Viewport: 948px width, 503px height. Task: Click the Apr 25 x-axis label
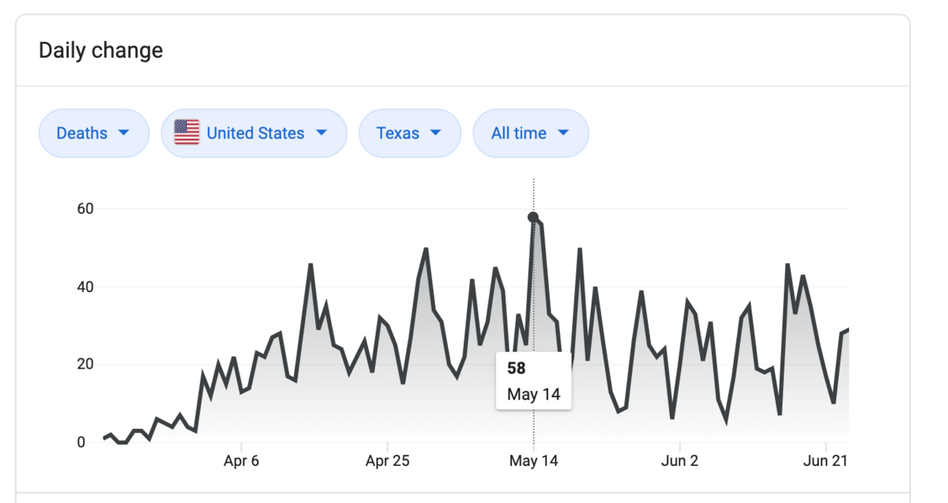click(x=387, y=461)
